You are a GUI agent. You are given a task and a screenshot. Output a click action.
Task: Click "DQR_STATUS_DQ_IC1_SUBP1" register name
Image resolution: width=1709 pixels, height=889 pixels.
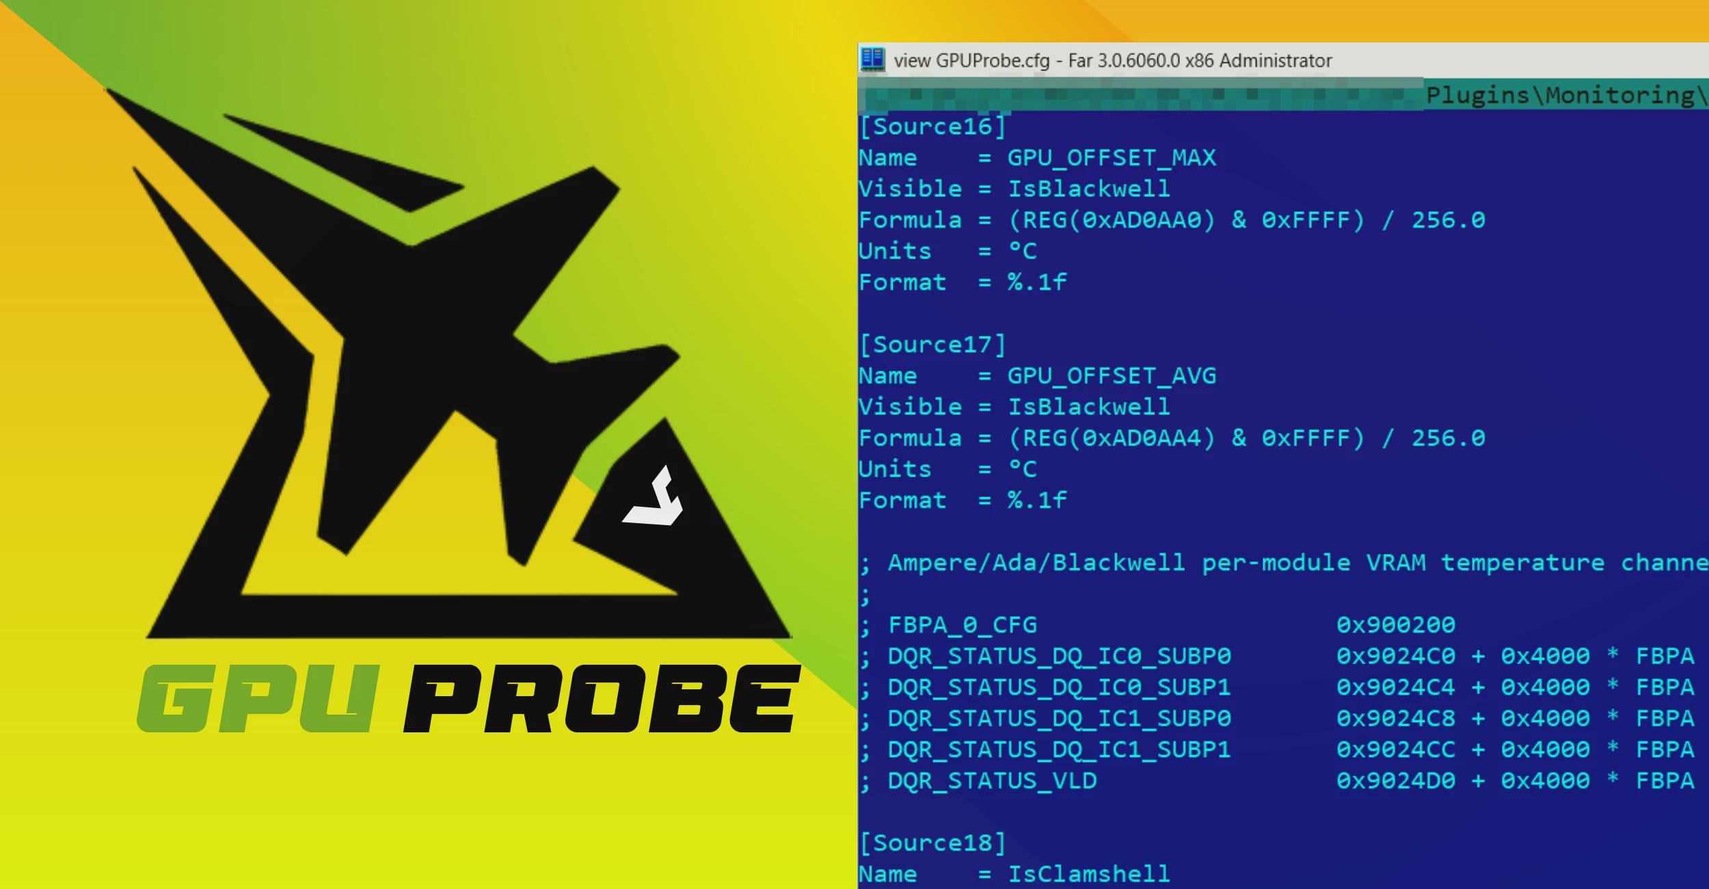click(x=1060, y=749)
